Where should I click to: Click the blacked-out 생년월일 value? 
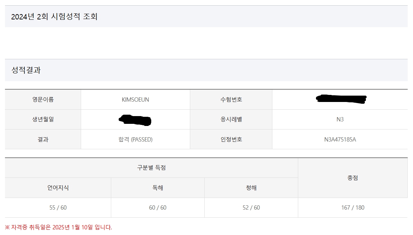135,120
